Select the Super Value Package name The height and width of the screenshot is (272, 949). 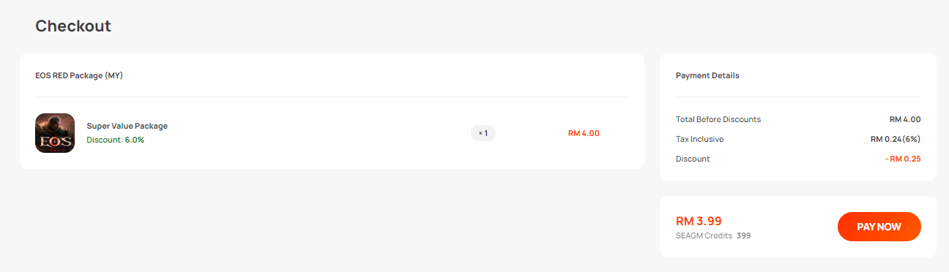(127, 126)
